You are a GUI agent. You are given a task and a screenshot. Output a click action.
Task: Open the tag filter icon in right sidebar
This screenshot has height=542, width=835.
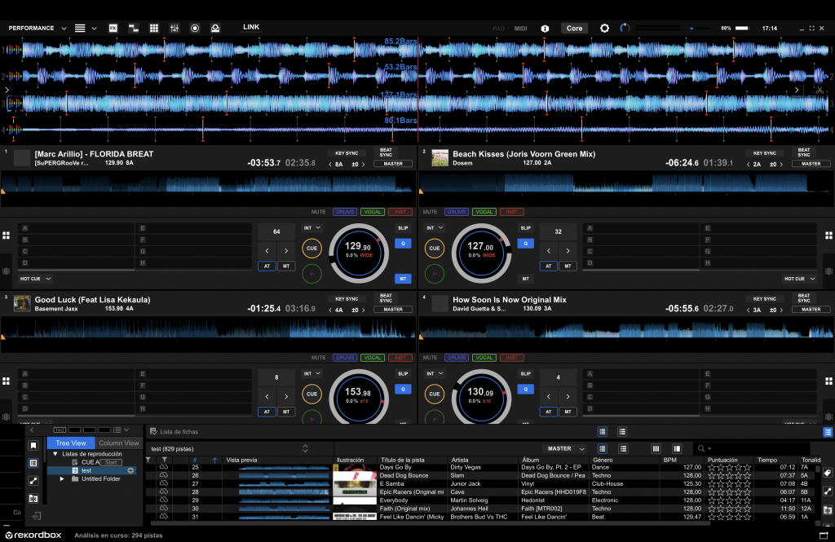827,473
